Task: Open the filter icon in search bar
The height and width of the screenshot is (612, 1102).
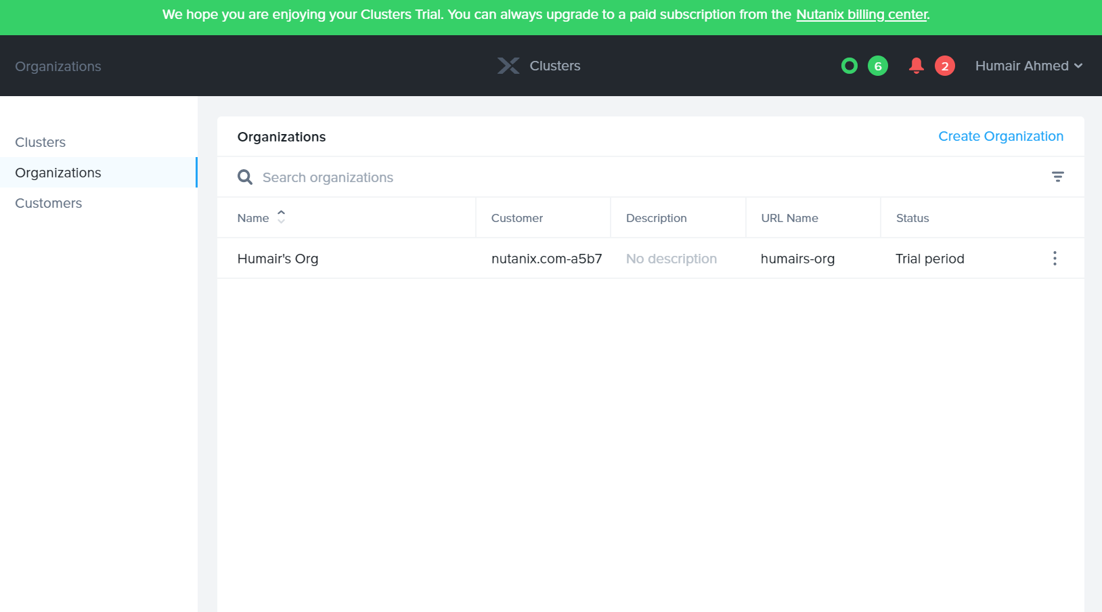Action: [1058, 177]
